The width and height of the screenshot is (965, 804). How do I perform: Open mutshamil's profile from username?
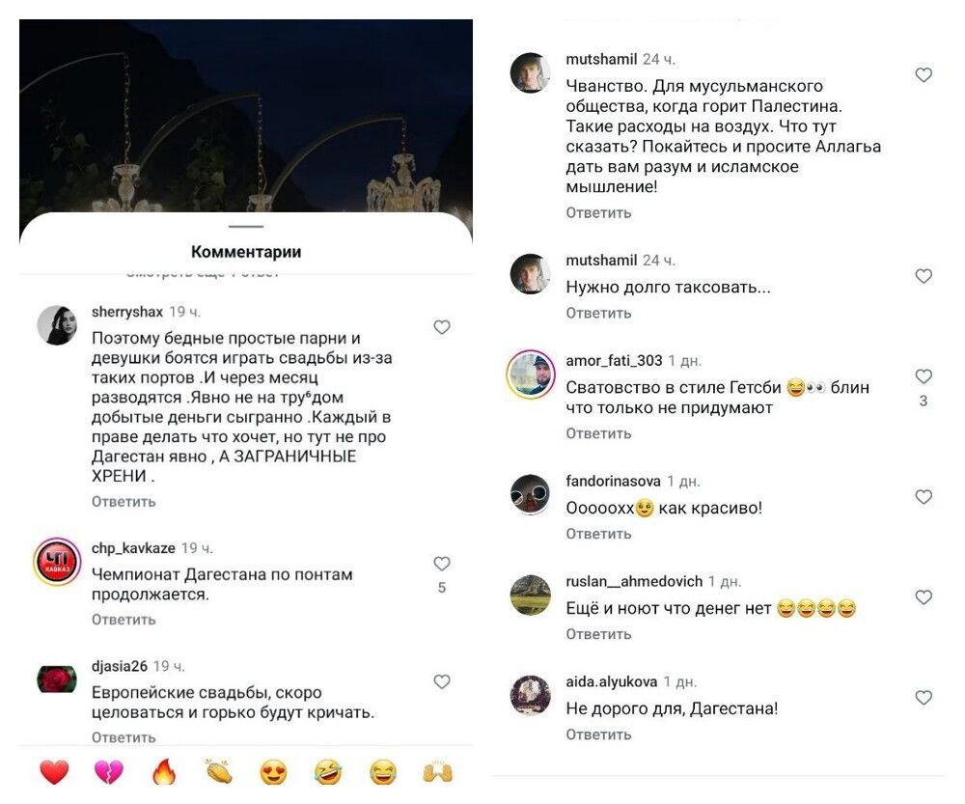pos(601,59)
